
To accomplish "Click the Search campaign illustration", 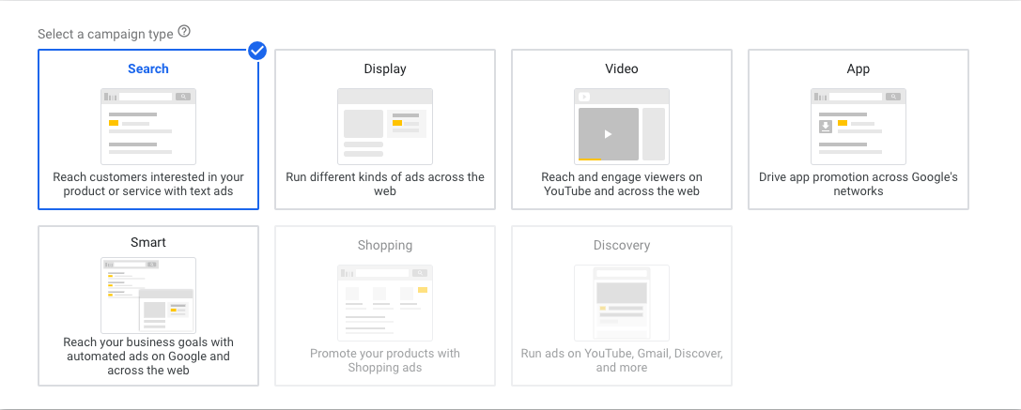I will pyautogui.click(x=148, y=127).
